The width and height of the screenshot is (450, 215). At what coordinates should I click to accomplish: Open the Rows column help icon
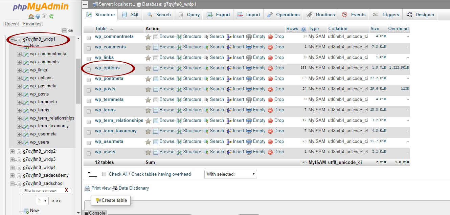[303, 29]
